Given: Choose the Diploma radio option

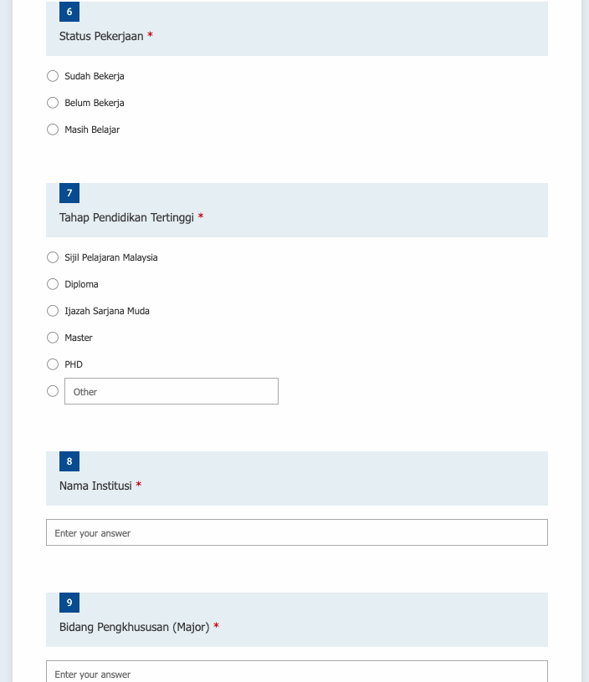Looking at the screenshot, I should (x=53, y=284).
